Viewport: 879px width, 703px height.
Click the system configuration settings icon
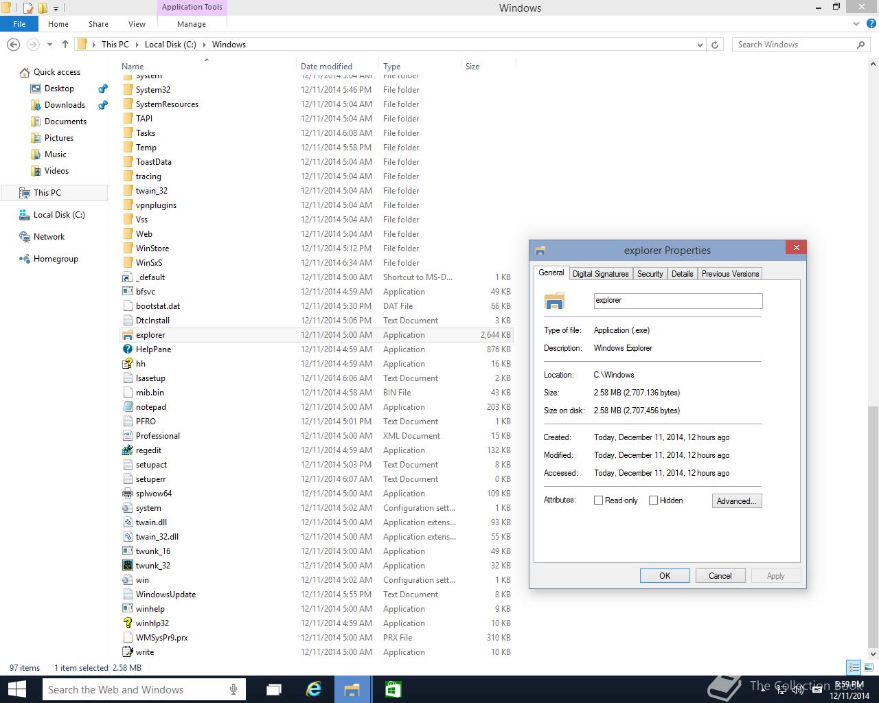coord(127,508)
